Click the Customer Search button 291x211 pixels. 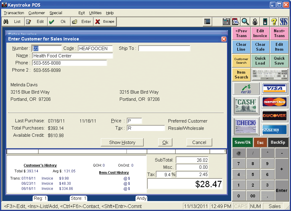[241, 61]
